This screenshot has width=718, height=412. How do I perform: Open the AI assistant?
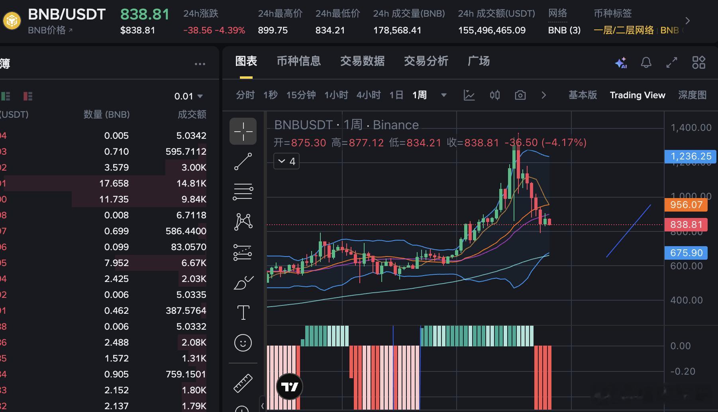pos(620,62)
